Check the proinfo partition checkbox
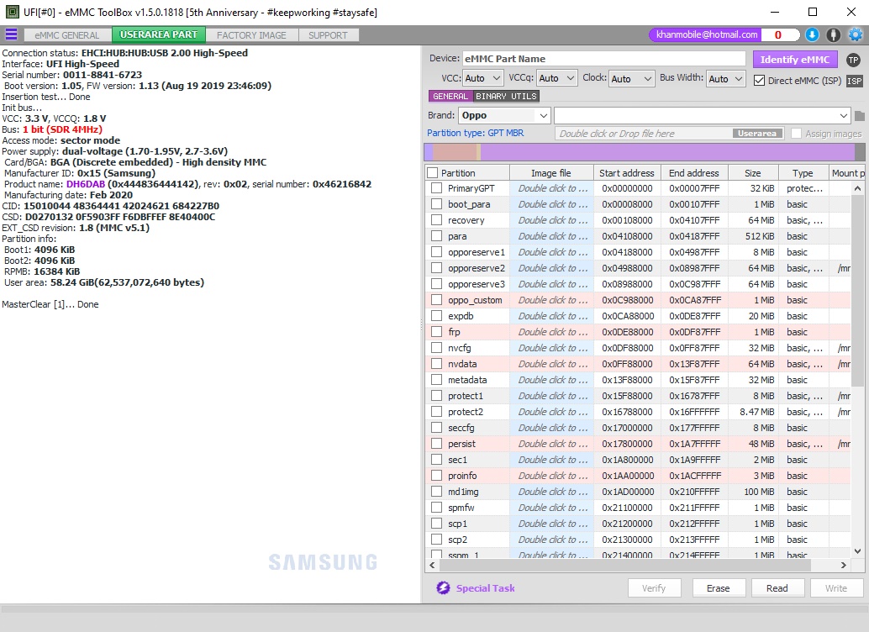 [437, 476]
